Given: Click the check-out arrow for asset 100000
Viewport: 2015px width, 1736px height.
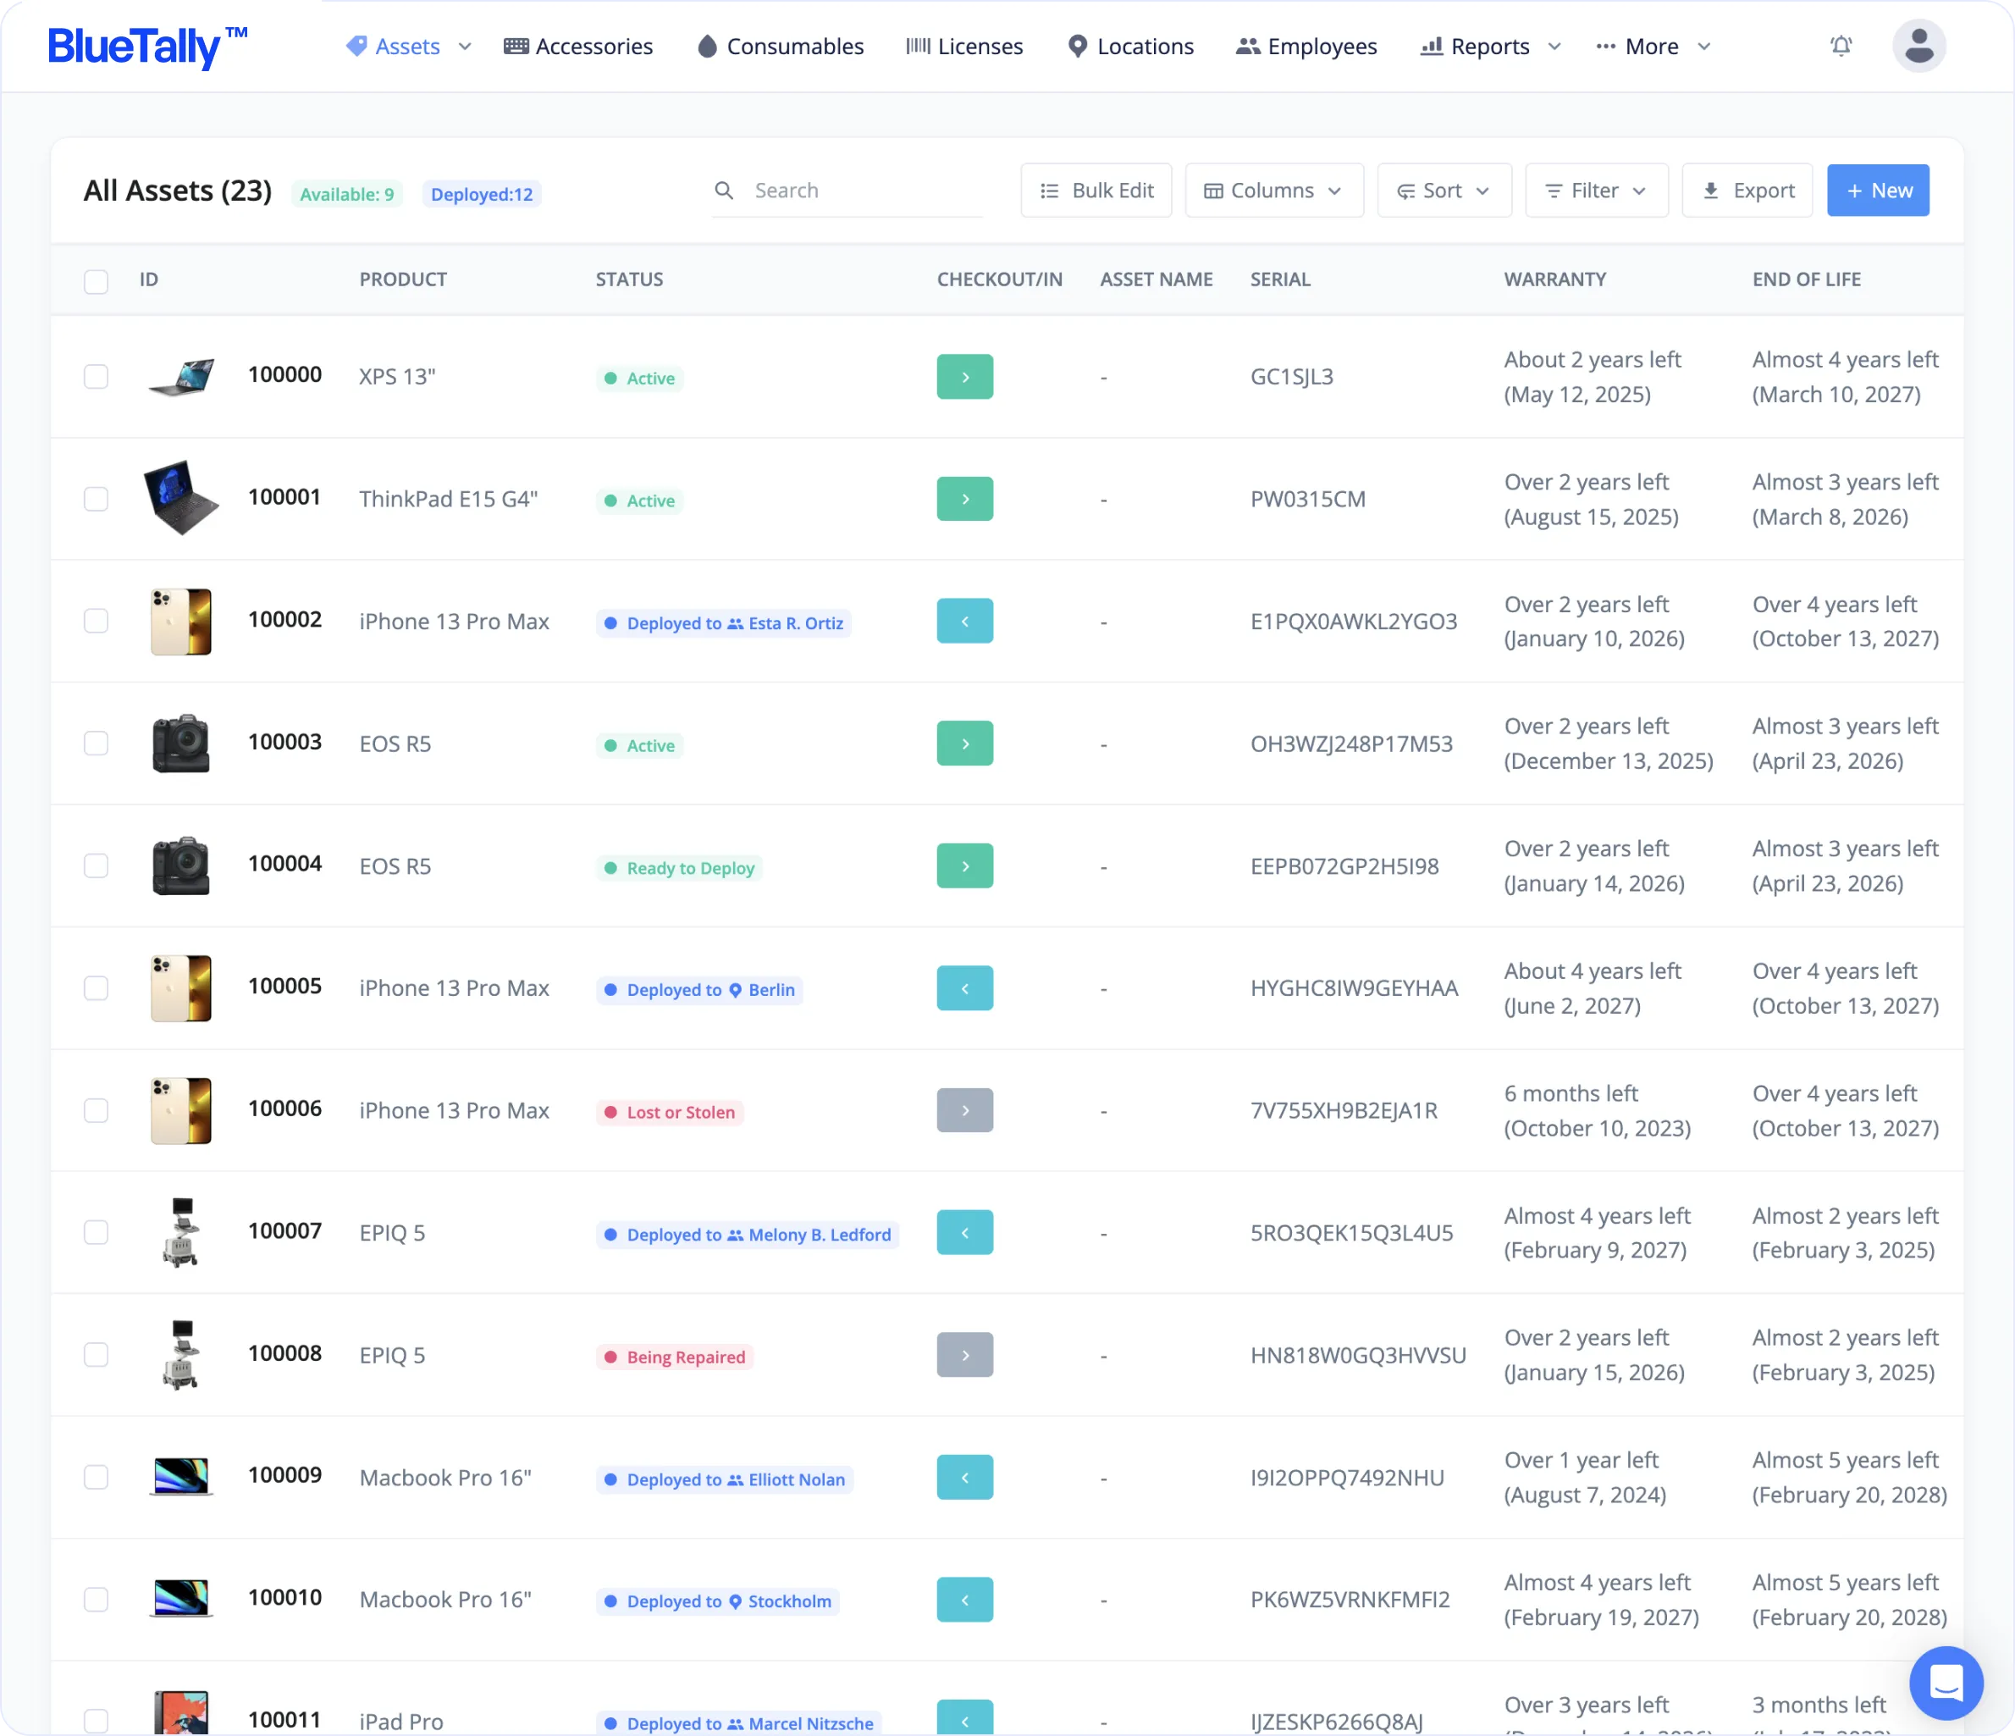Looking at the screenshot, I should (x=964, y=376).
